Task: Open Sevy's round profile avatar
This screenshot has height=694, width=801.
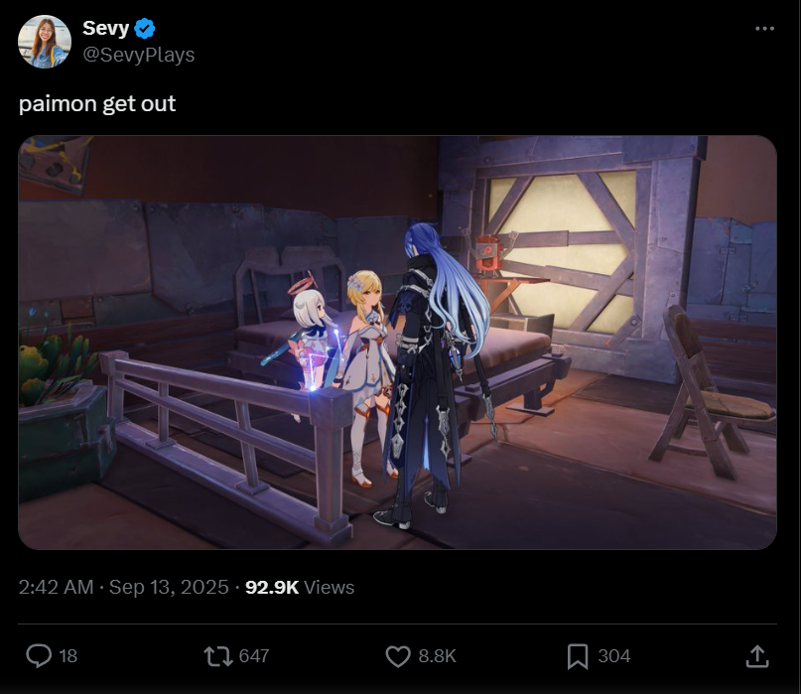Action: (45, 42)
